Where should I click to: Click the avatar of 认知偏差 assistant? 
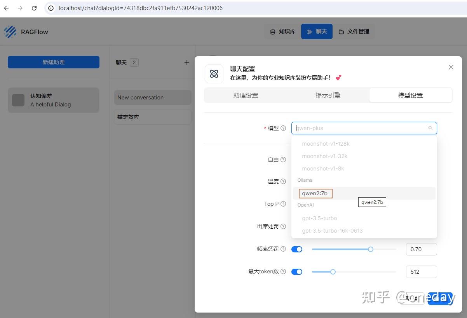18,100
